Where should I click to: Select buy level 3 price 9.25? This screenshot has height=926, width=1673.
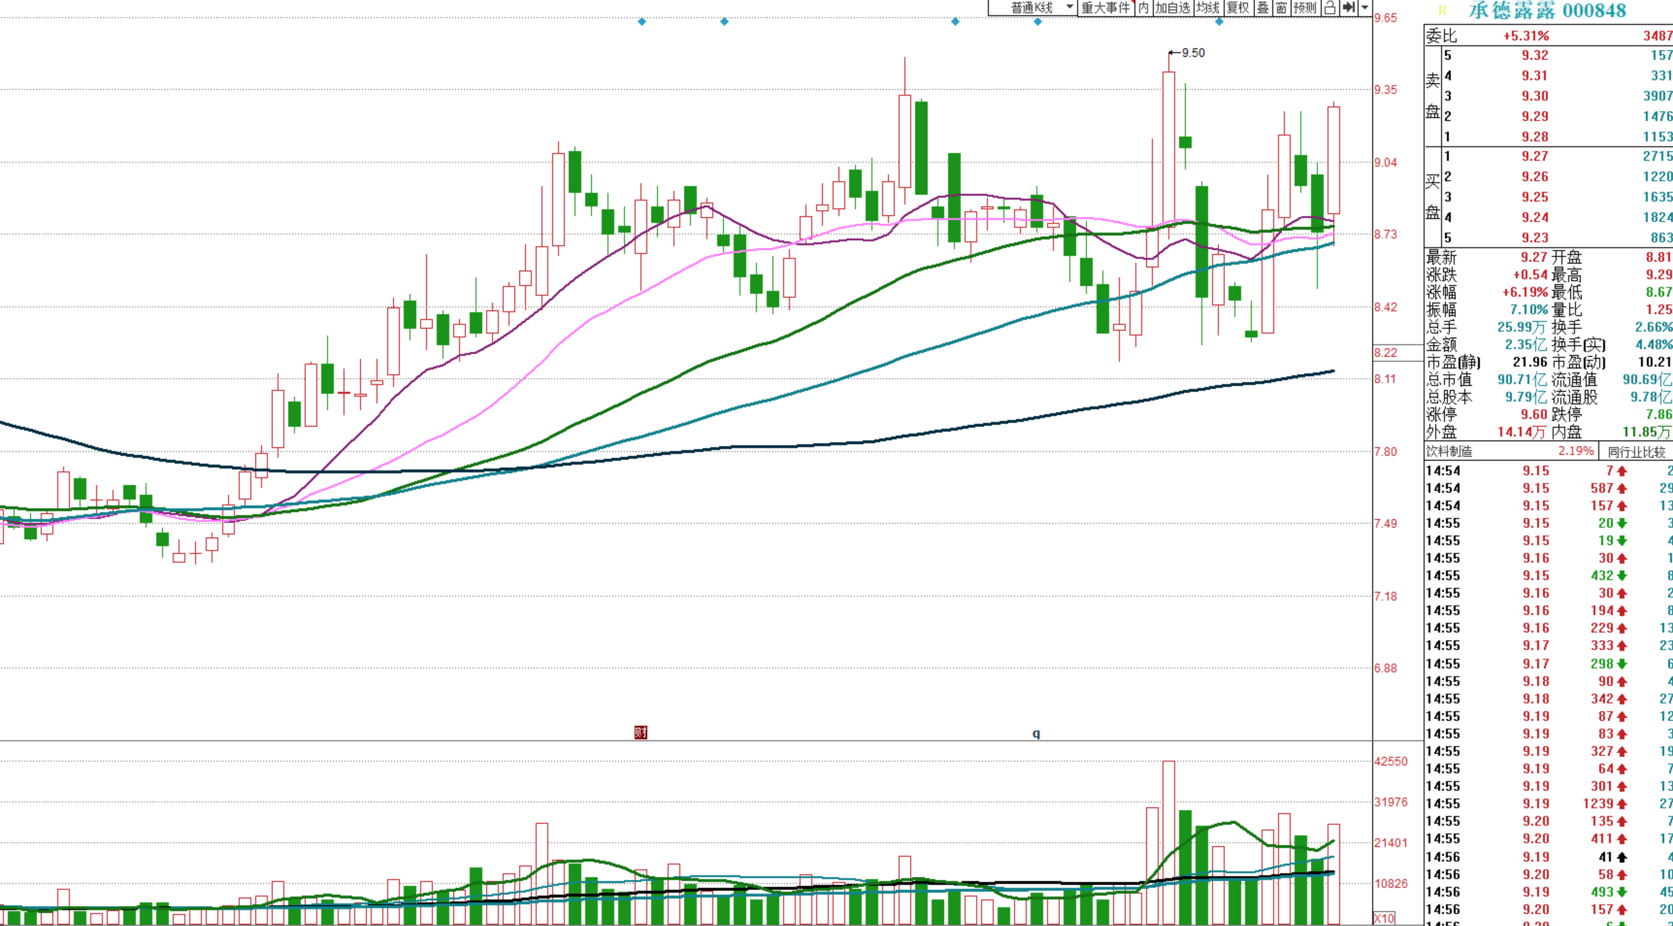(x=1535, y=197)
